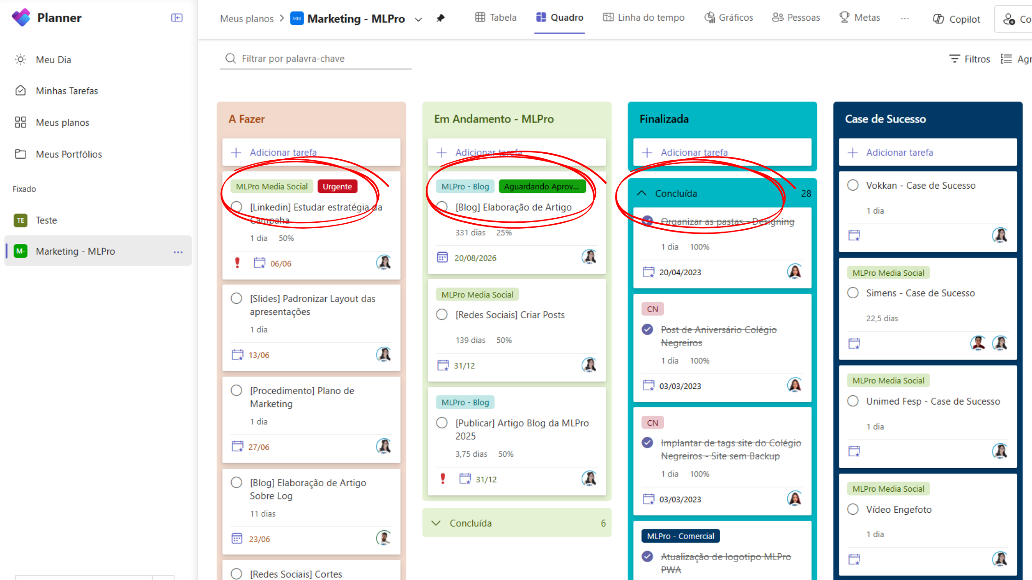Viewport: 1032px width, 580px height.
Task: Expand Concluída section under Em Andamento
Action: coord(436,523)
